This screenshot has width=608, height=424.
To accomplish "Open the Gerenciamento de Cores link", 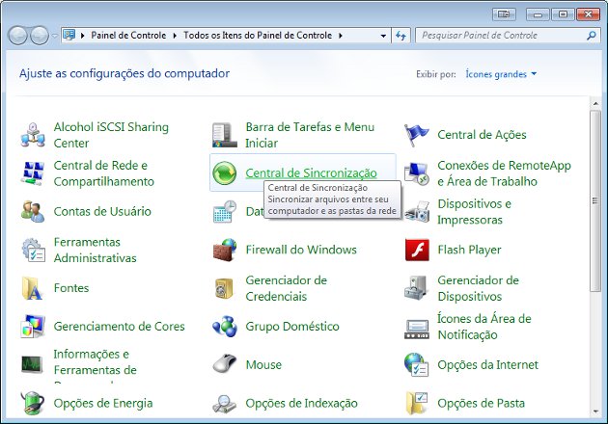I will [x=119, y=327].
